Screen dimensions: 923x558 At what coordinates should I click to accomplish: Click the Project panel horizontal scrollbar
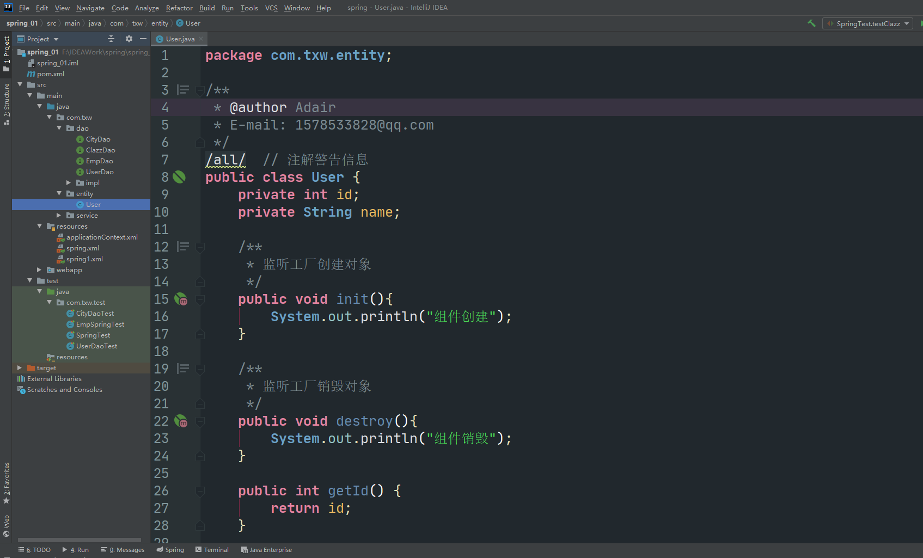tap(80, 540)
